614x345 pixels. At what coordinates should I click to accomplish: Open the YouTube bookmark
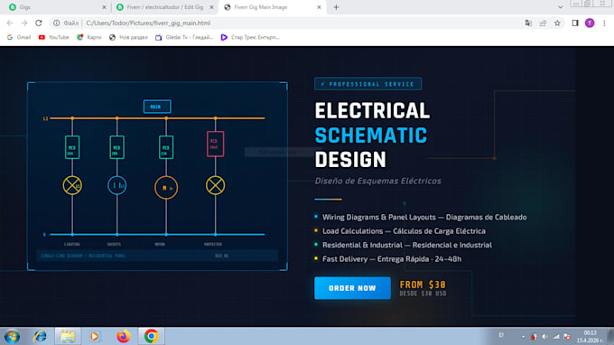53,37
